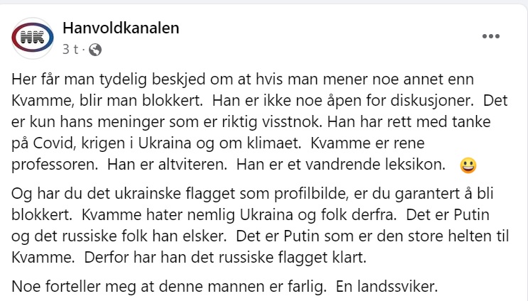This screenshot has width=528, height=301.
Task: Click the line starting 'Og har du det ukrainske'
Action: click(252, 194)
